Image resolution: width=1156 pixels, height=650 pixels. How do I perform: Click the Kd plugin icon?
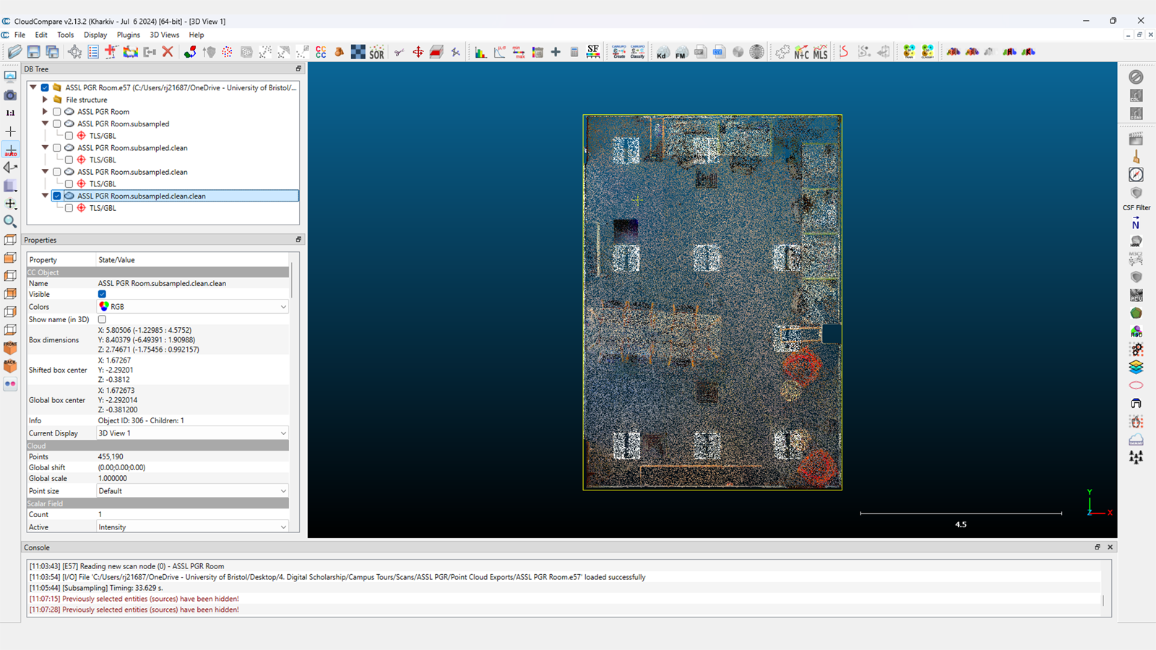tap(662, 52)
